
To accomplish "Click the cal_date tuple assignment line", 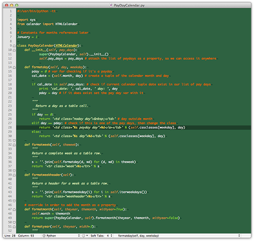I will (57, 76).
